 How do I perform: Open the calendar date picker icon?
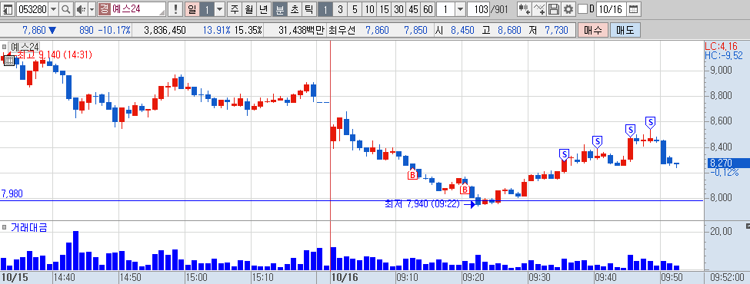pos(633,8)
